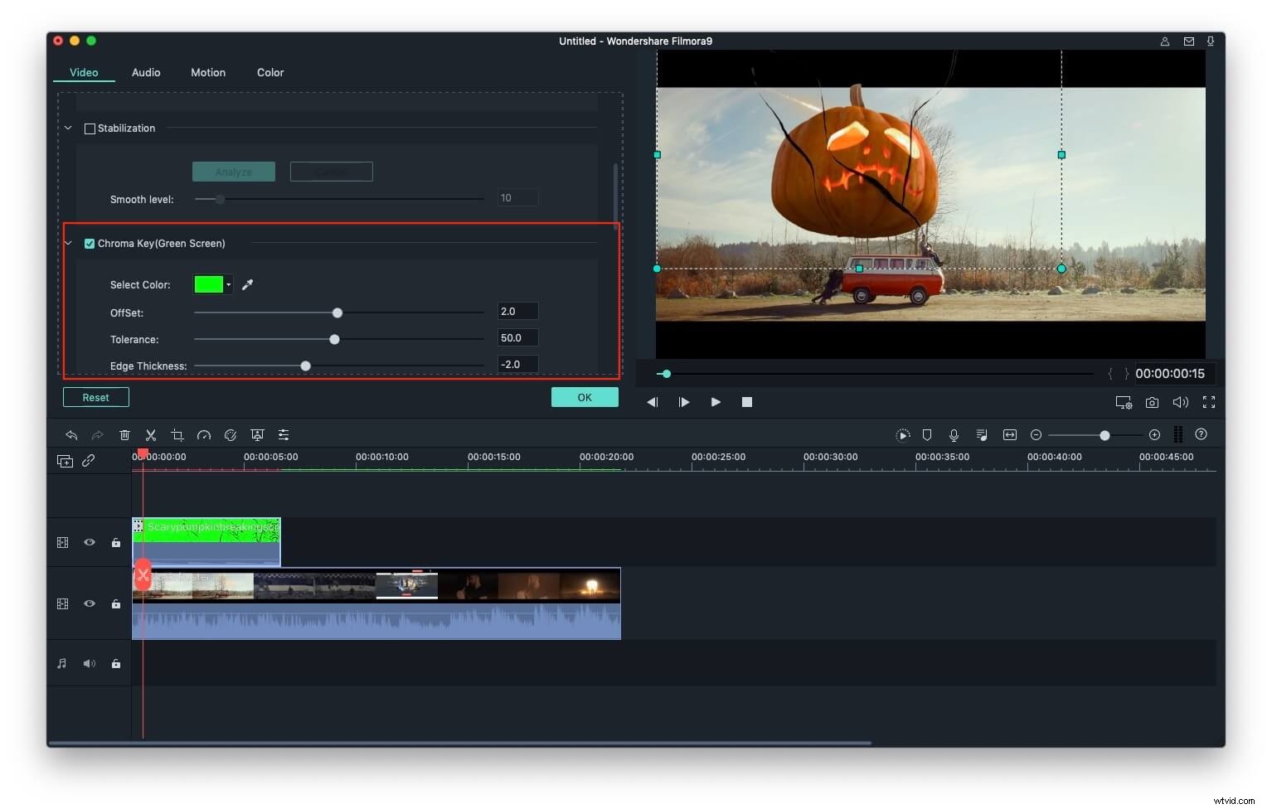Open the Crop tool in timeline toolbar

coord(177,434)
